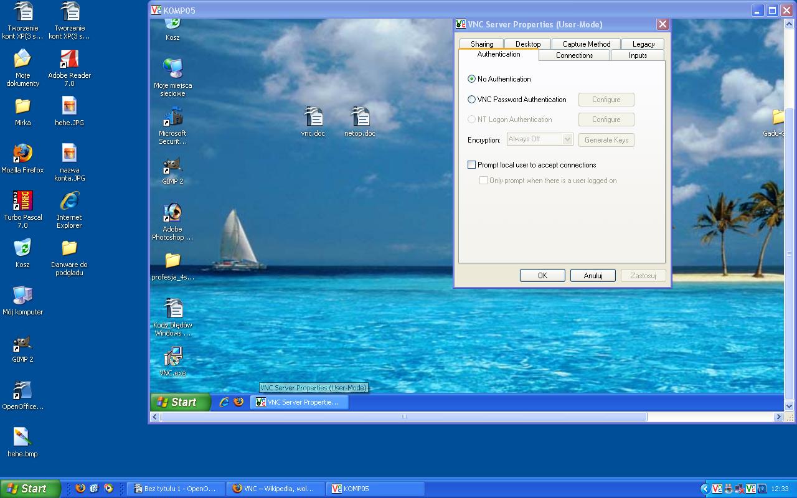Image resolution: width=797 pixels, height=498 pixels.
Task: Click the vertical scrollbar down arrow
Action: point(790,406)
